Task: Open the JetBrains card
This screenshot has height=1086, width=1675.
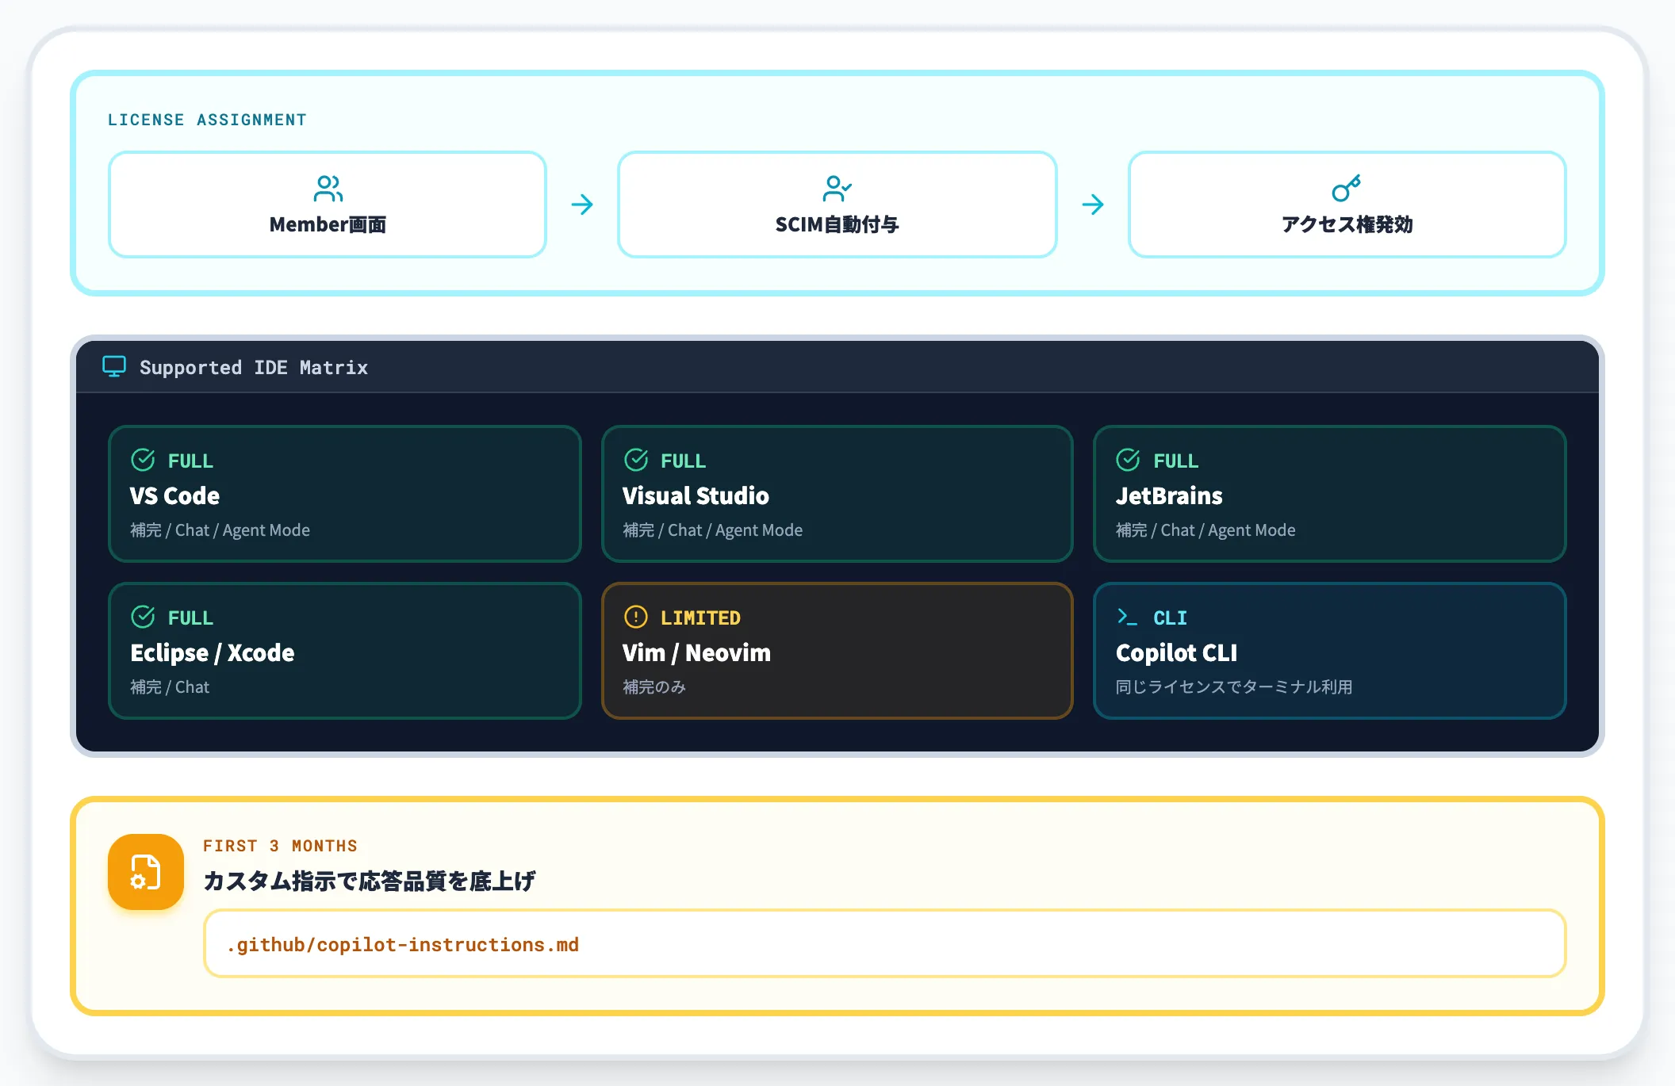Action: pos(1329,494)
